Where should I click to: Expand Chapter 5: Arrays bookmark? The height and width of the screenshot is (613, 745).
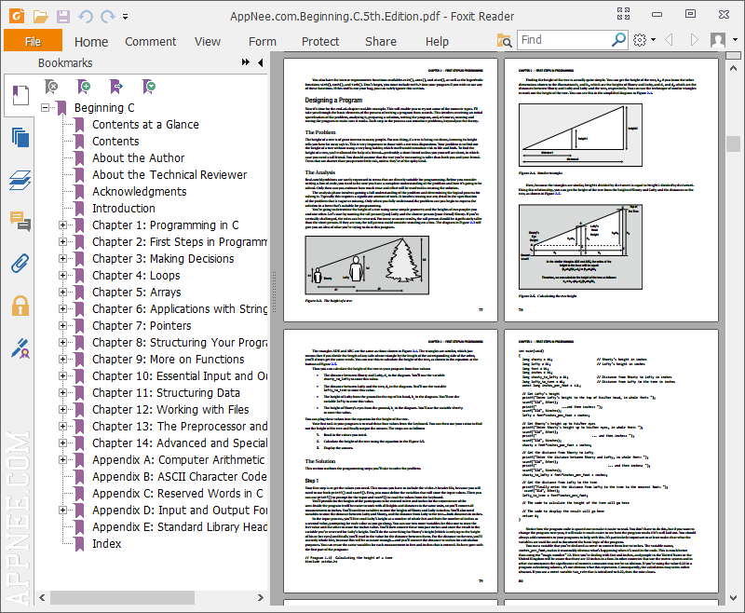click(62, 292)
